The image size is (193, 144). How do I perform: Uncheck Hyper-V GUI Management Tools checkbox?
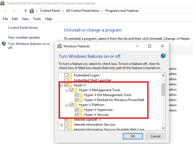76,95
